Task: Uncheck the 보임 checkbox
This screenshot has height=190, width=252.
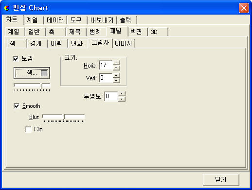Action: (x=16, y=59)
